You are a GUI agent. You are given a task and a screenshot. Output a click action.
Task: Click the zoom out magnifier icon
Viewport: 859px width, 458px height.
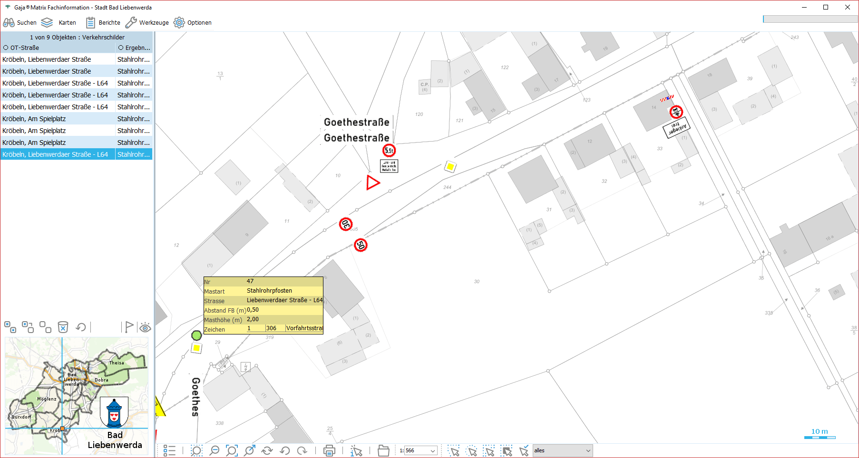[x=215, y=450]
